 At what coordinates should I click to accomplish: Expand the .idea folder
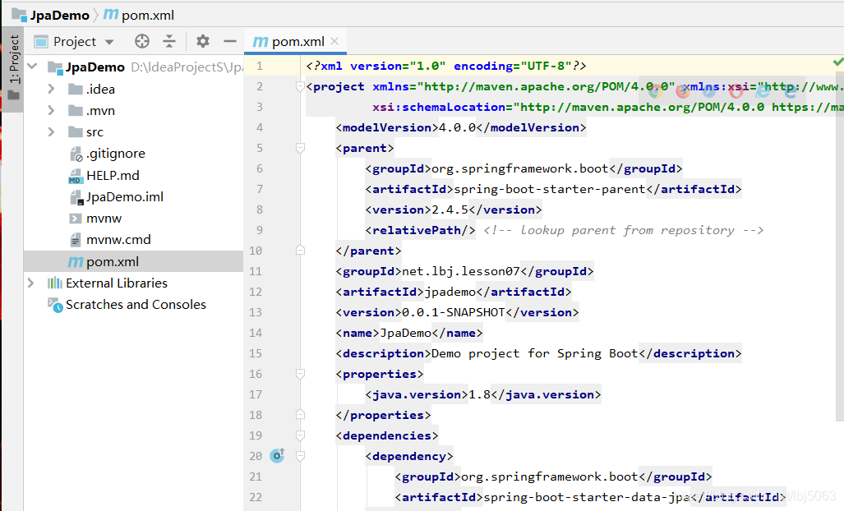51,89
